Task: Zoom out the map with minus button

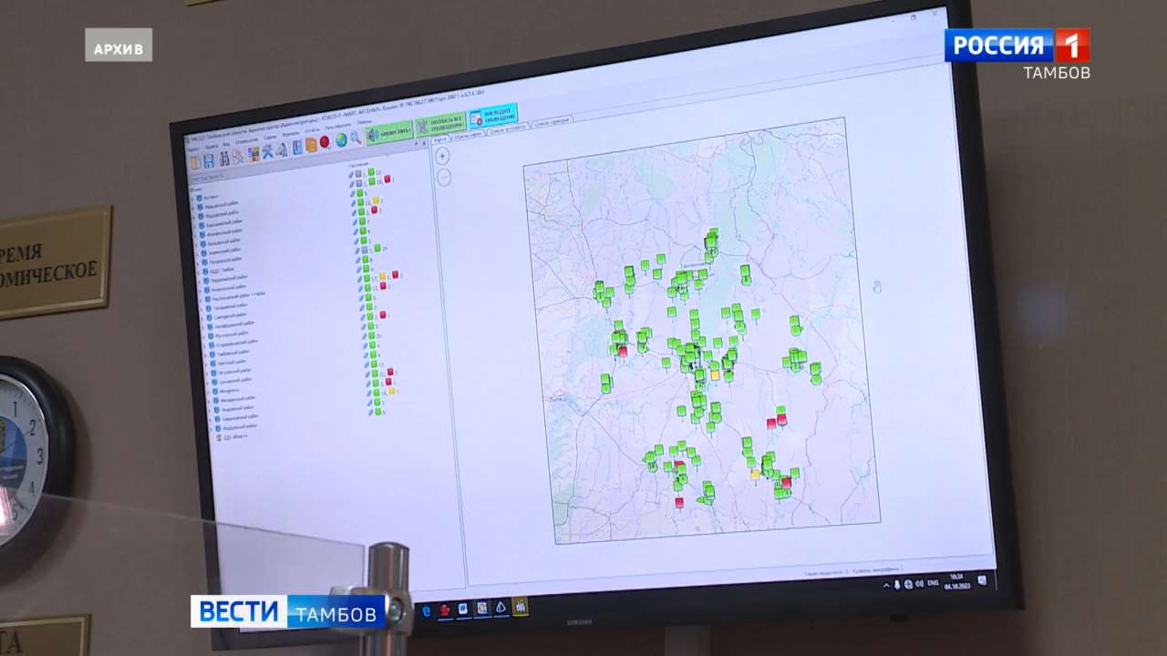Action: 444,177
